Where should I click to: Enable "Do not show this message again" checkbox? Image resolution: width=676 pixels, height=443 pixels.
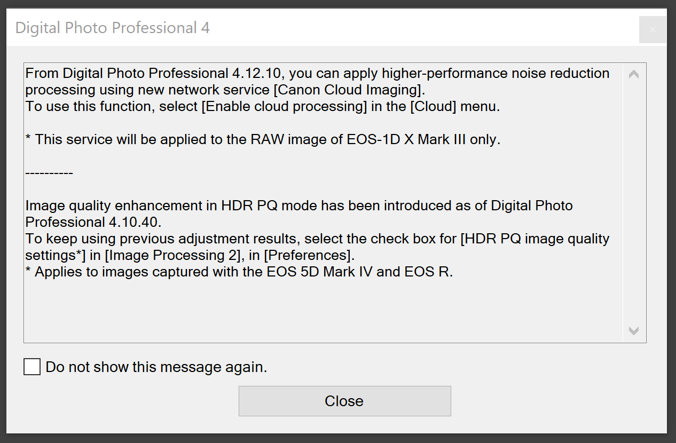click(x=32, y=367)
